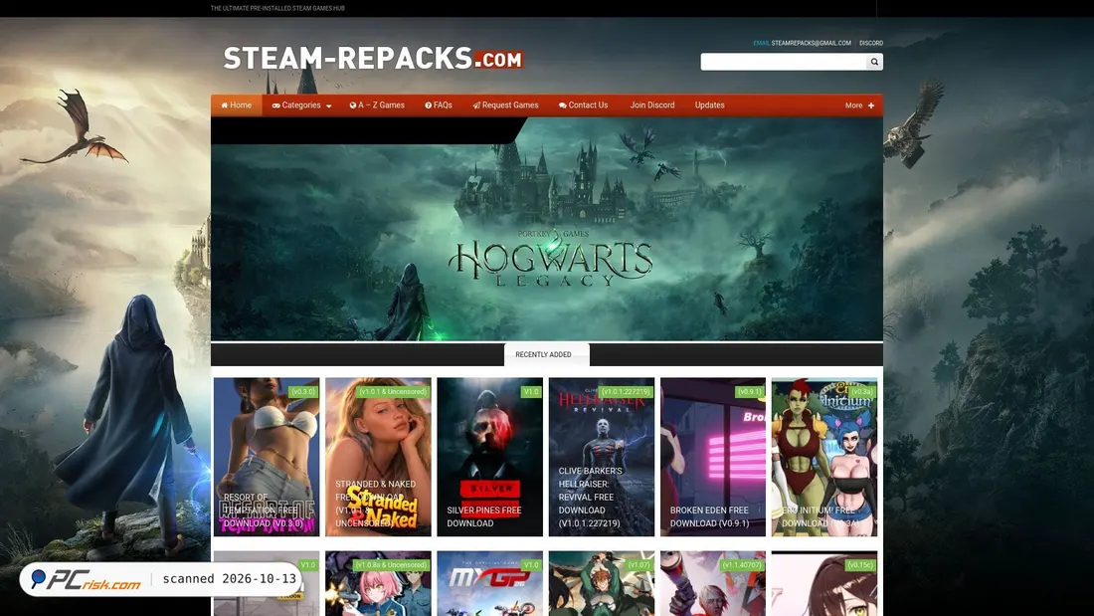Open Clive Barker's Hellraiser Revival card
The height and width of the screenshot is (616, 1094).
point(602,457)
